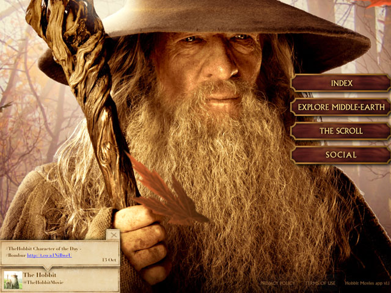Open the t.co link in tweet
The width and height of the screenshot is (391, 293).
49,255
